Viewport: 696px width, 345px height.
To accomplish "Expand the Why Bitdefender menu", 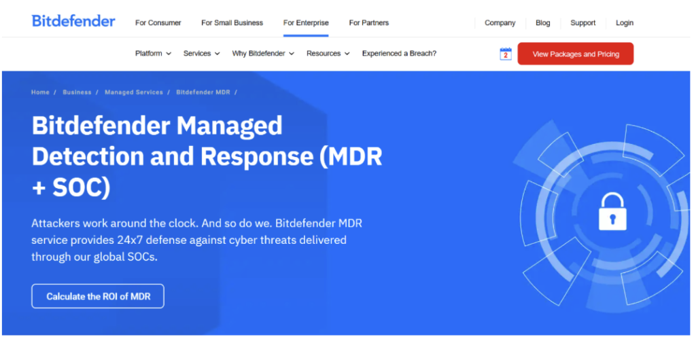I will pos(263,53).
